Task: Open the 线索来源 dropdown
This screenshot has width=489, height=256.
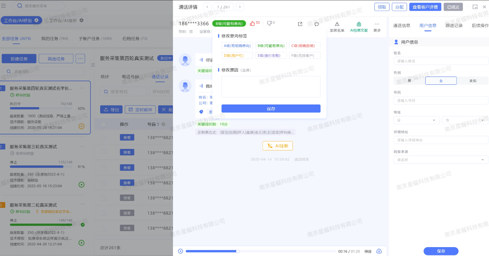Action: (x=441, y=160)
